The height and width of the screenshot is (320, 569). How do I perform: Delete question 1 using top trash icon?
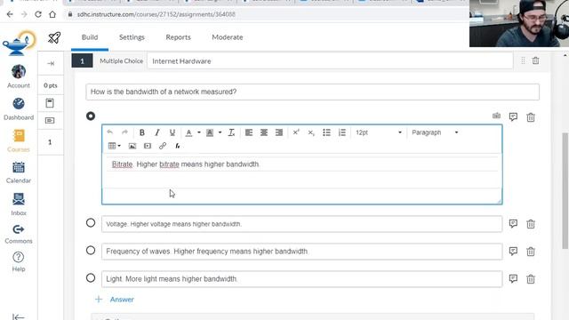(x=535, y=60)
